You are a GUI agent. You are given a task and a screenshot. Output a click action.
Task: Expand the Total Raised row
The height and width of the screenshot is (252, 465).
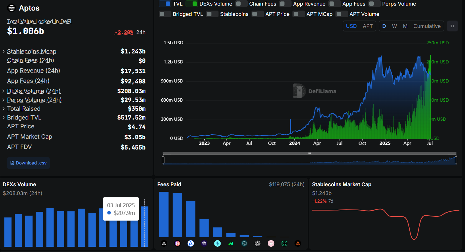pyautogui.click(x=4, y=109)
